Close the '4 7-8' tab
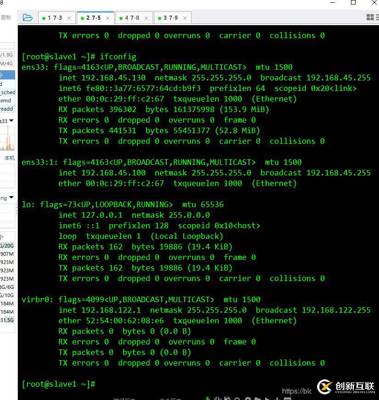The height and width of the screenshot is (400, 379). [146, 18]
